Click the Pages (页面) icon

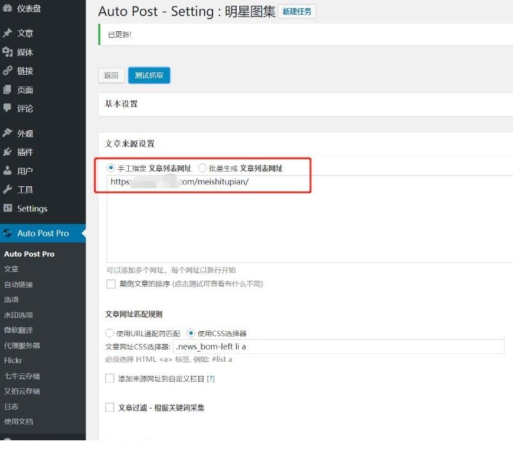pyautogui.click(x=7, y=89)
